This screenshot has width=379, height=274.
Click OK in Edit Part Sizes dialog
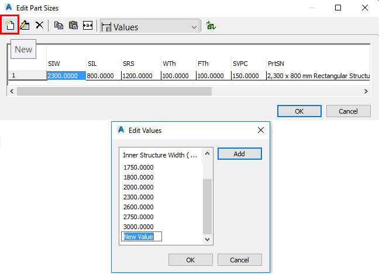pos(299,111)
